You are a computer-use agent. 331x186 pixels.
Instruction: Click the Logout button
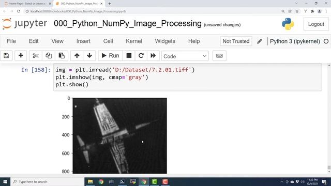[x=316, y=24]
